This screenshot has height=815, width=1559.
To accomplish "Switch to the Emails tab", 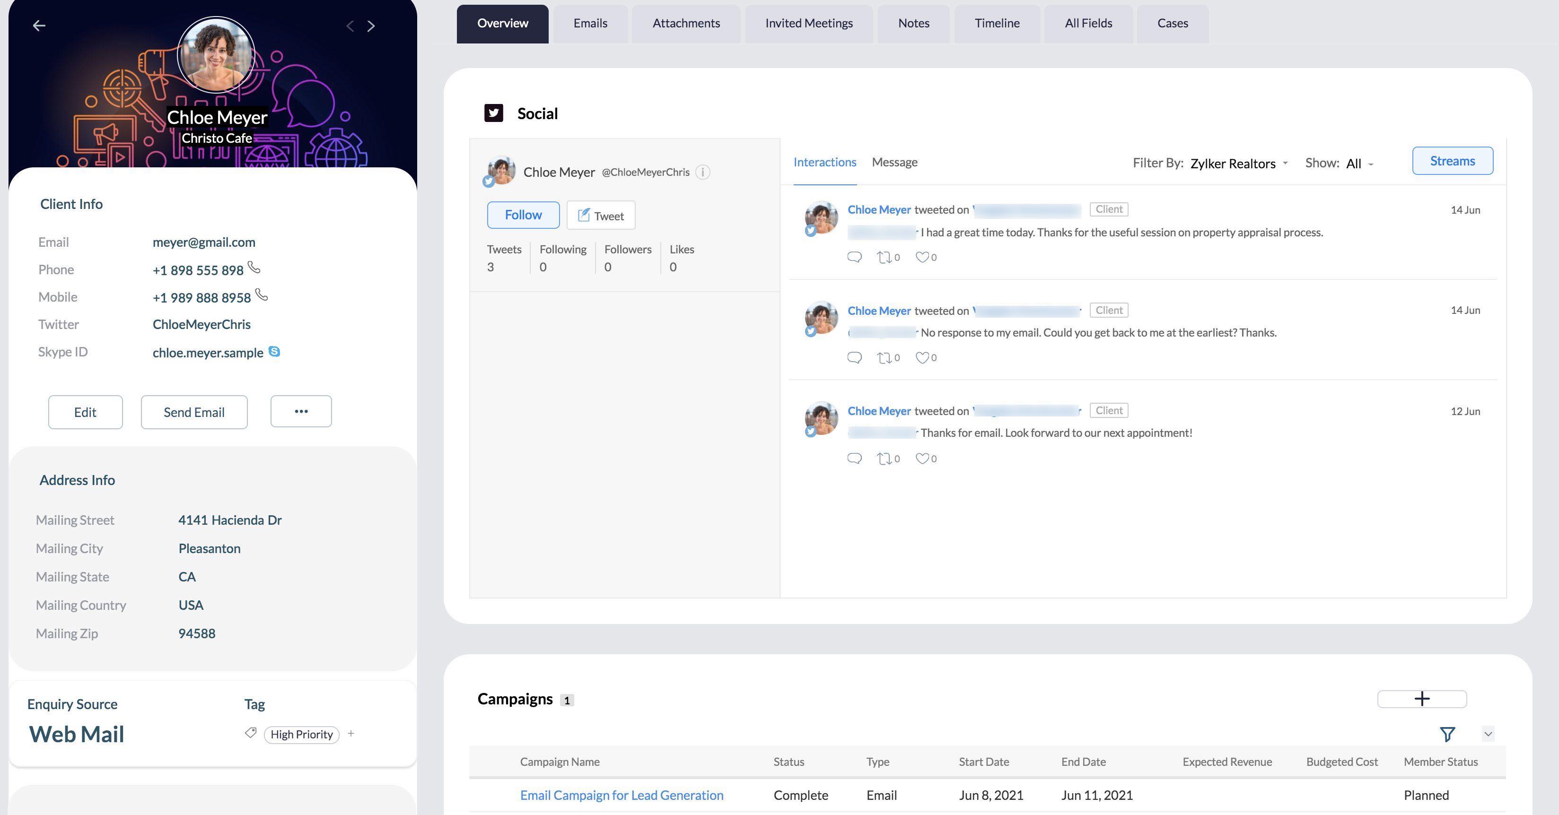I will 589,24.
